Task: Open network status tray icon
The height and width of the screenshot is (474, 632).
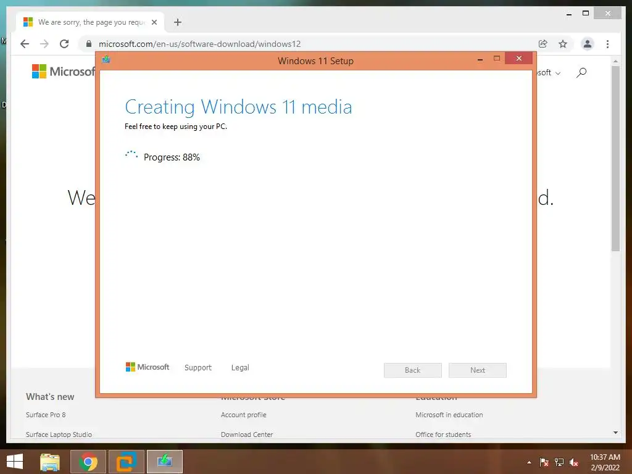Action: click(x=559, y=462)
